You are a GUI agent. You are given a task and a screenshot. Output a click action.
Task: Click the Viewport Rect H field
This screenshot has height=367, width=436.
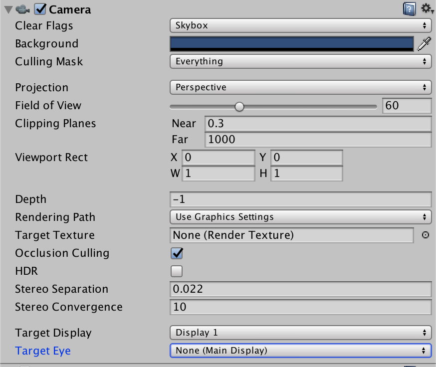(x=307, y=174)
